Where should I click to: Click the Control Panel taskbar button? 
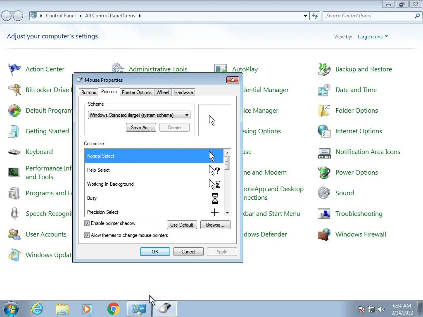tap(139, 309)
